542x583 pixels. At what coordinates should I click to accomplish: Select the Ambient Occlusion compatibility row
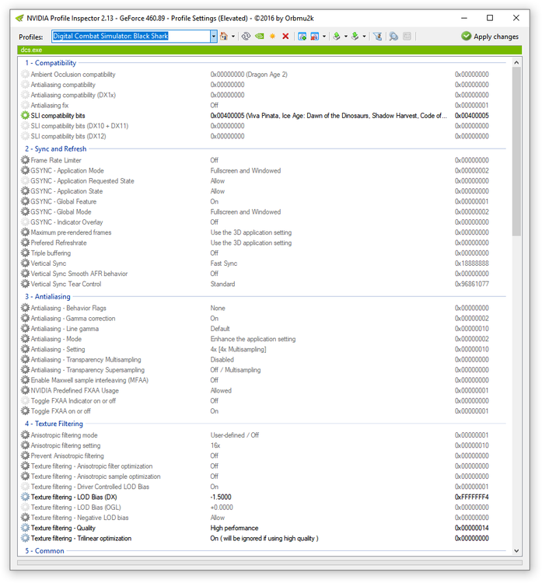[x=263, y=75]
